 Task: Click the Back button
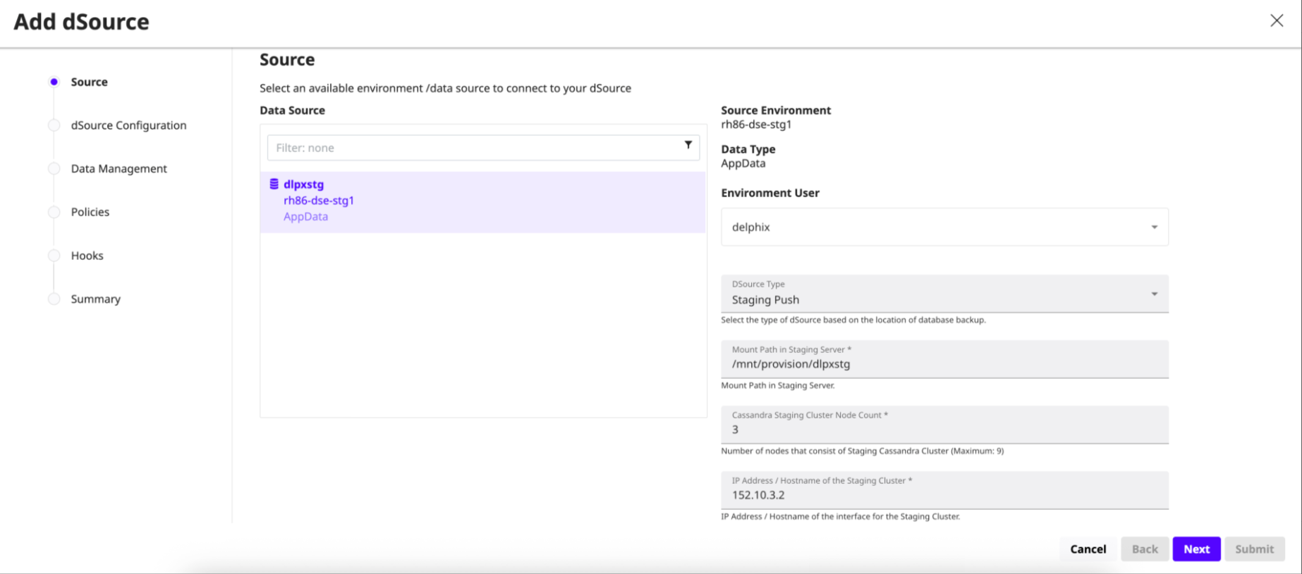coord(1144,549)
